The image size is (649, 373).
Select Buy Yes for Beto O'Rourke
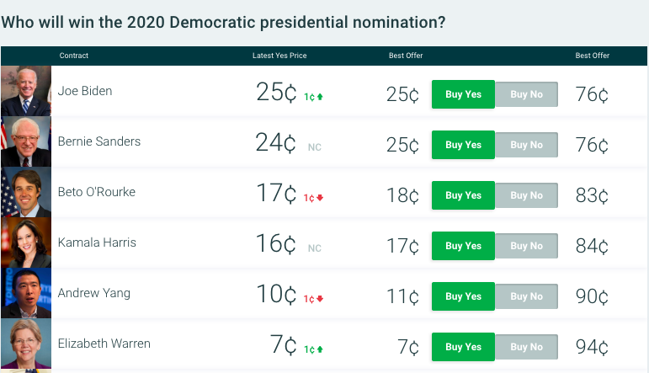tap(463, 195)
